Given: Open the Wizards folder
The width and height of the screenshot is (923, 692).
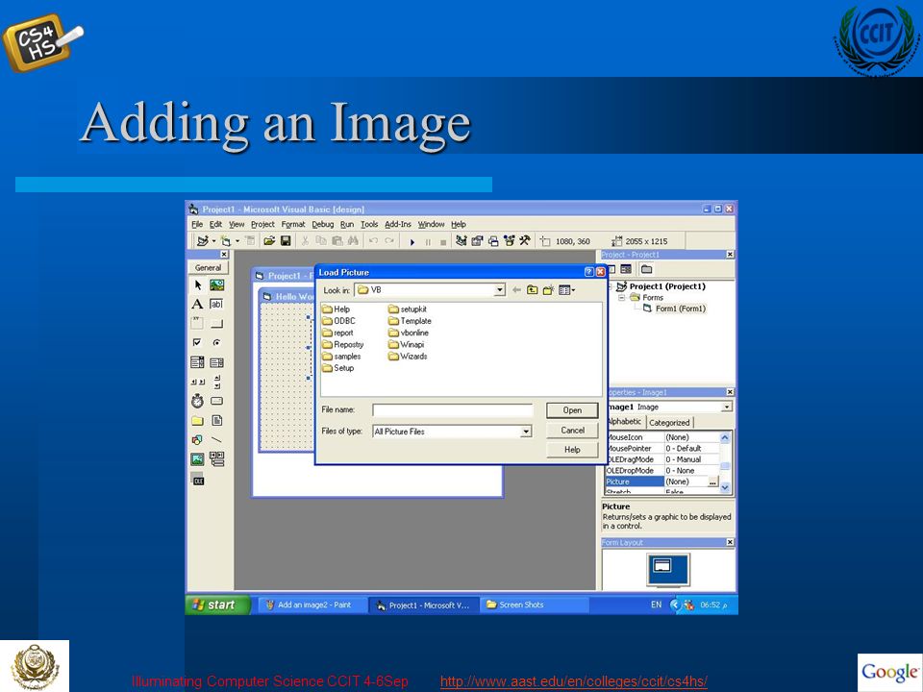Looking at the screenshot, I should coord(408,356).
